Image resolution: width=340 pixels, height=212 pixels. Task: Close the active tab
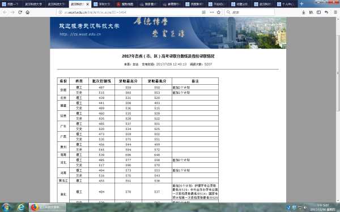pyautogui.click(x=88, y=4)
